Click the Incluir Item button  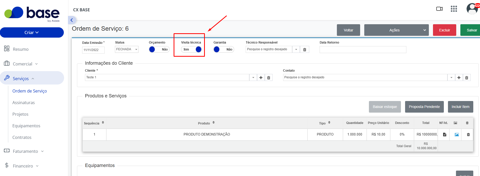tap(460, 107)
